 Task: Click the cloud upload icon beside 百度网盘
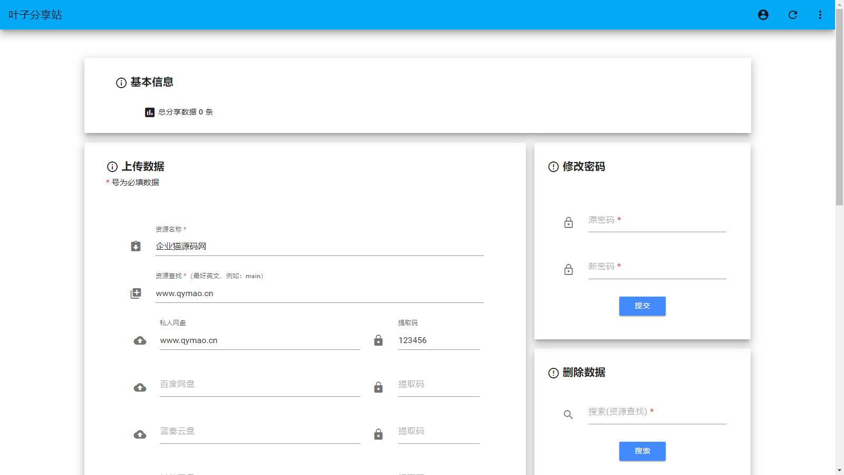(140, 387)
